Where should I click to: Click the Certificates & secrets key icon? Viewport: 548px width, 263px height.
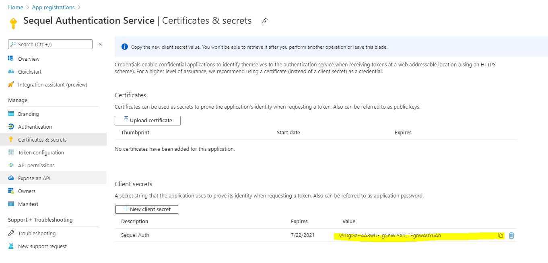(11, 140)
